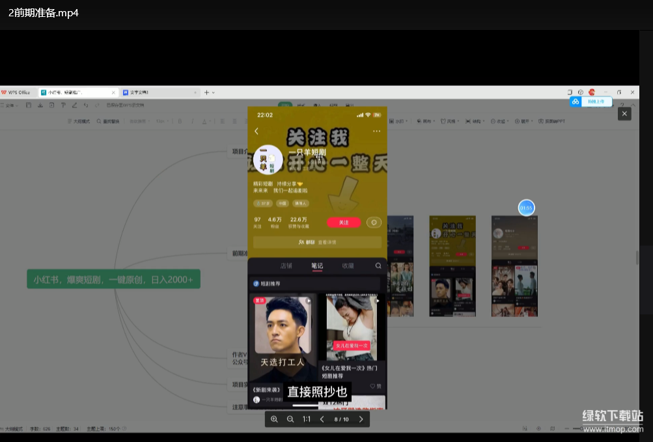Open the help question mark icon
Image resolution: width=653 pixels, height=442 pixels.
622,105
